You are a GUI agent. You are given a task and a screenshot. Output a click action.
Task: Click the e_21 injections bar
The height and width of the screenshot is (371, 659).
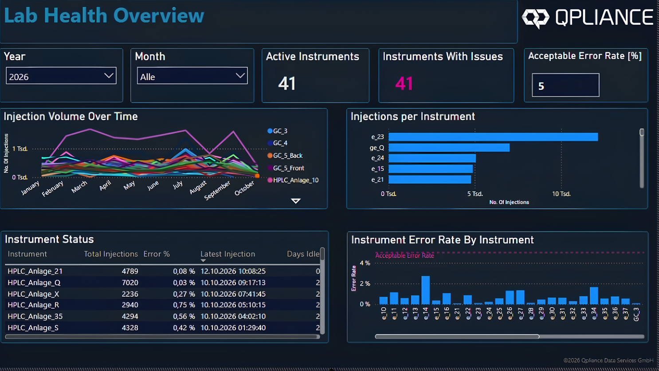[x=430, y=179]
